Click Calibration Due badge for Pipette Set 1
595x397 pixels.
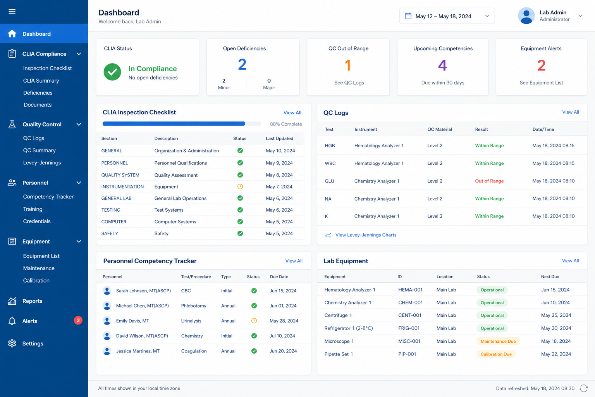click(x=496, y=354)
